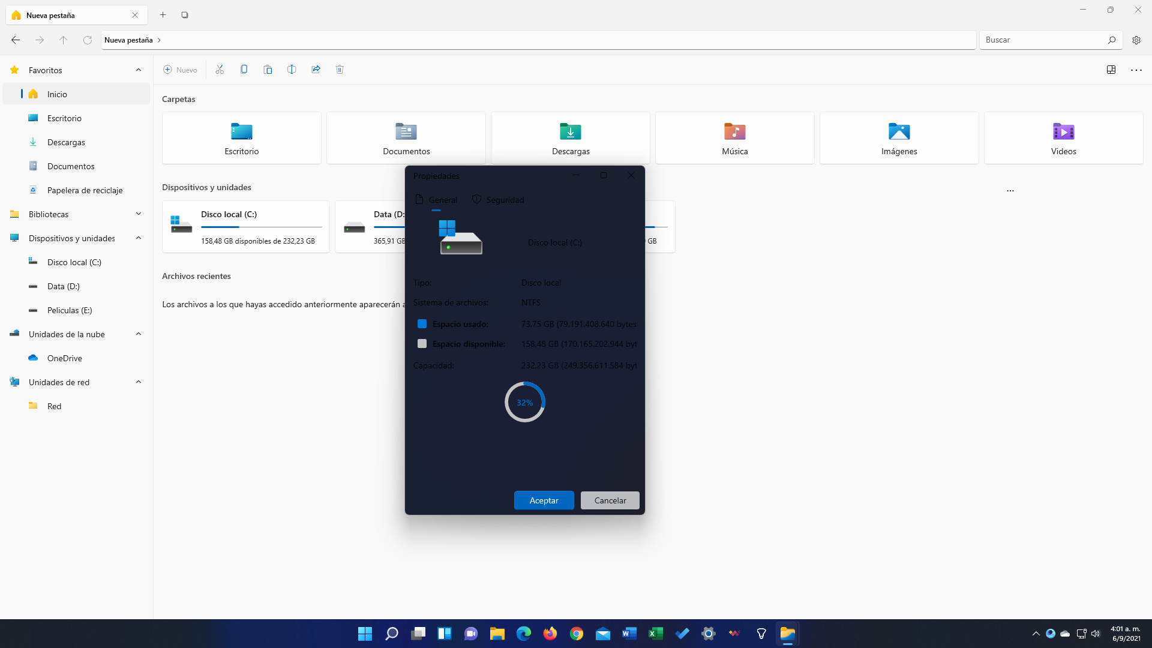Click the Cut scissors icon in toolbar
Screen dimensions: 1152x648
[220, 70]
